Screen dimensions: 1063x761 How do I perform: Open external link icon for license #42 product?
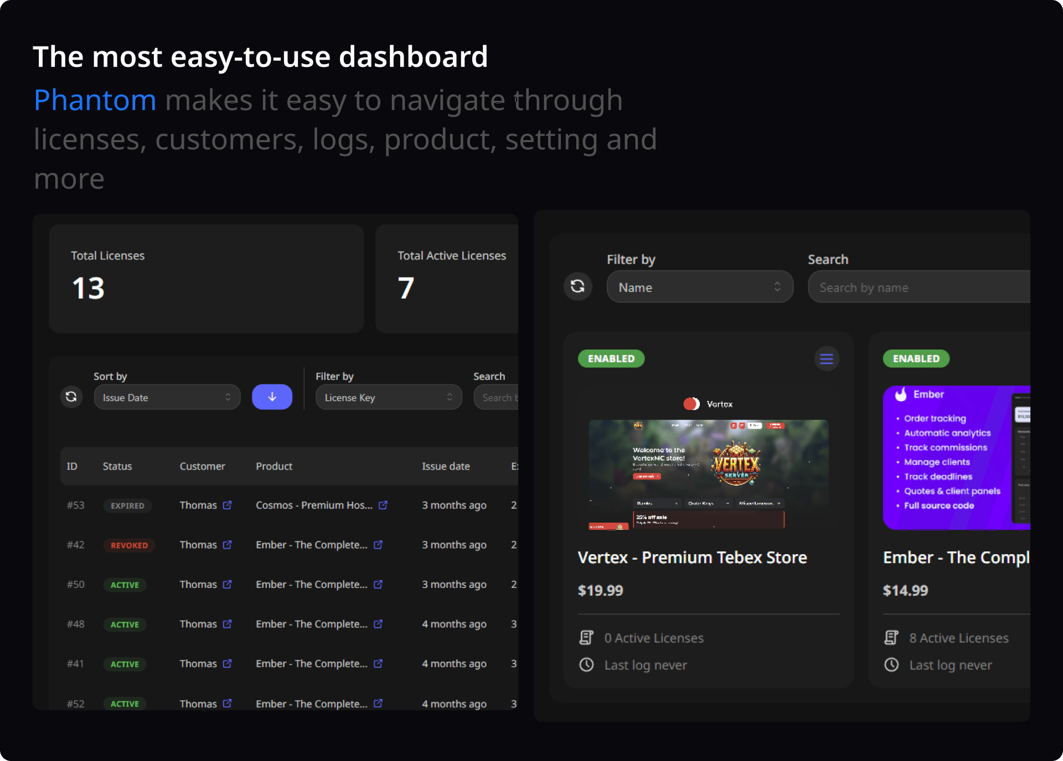(378, 545)
